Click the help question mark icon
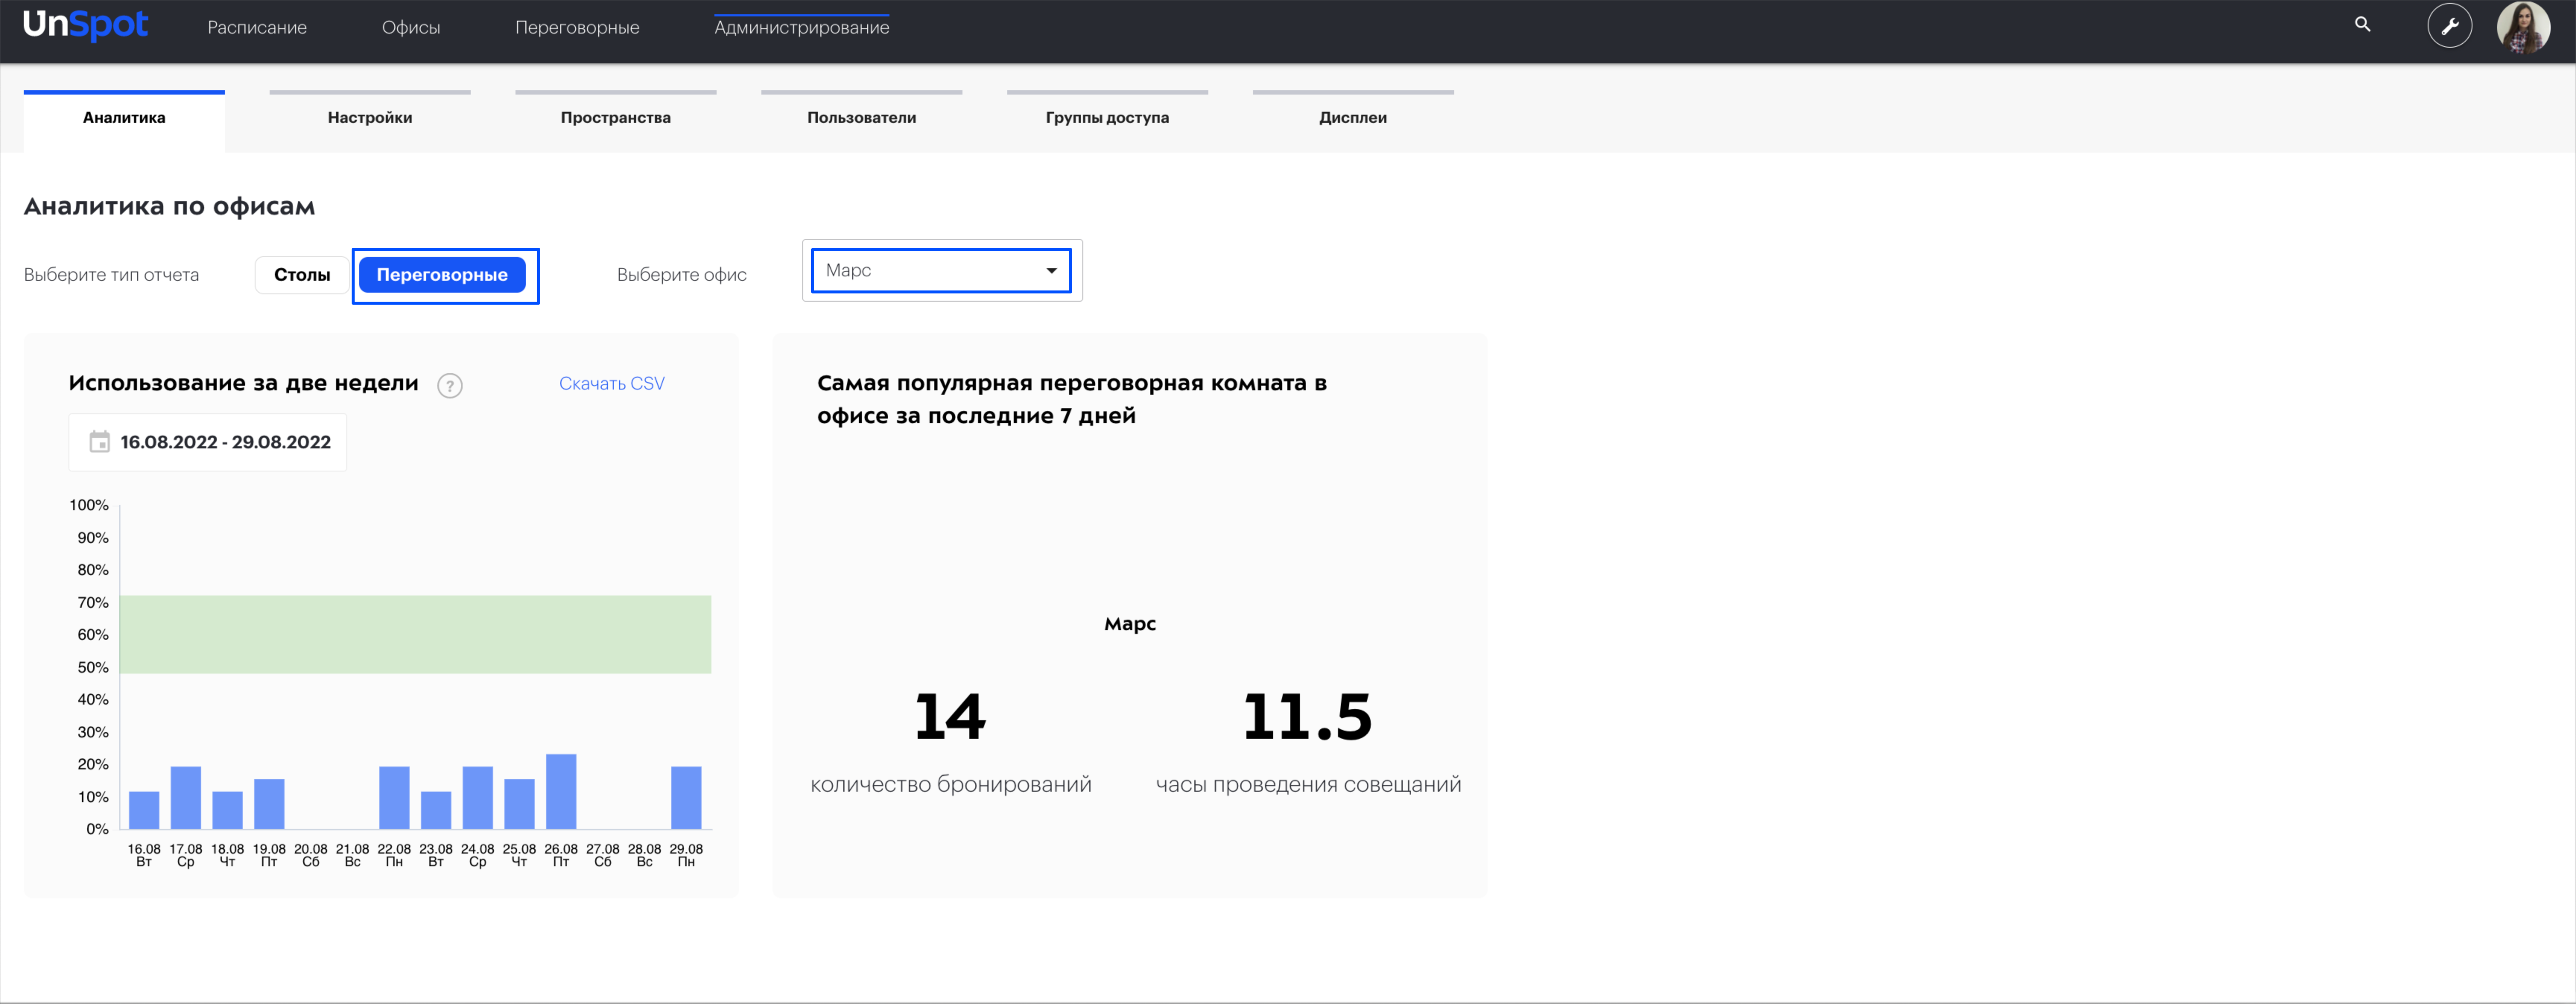Viewport: 2576px width, 1004px height. (x=450, y=386)
